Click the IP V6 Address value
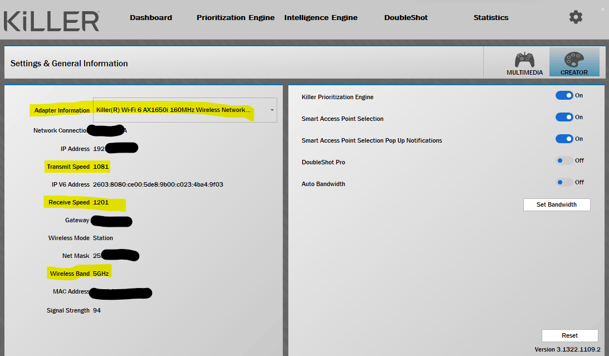 click(x=158, y=184)
